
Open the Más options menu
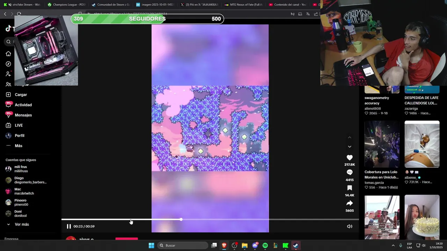[14, 146]
